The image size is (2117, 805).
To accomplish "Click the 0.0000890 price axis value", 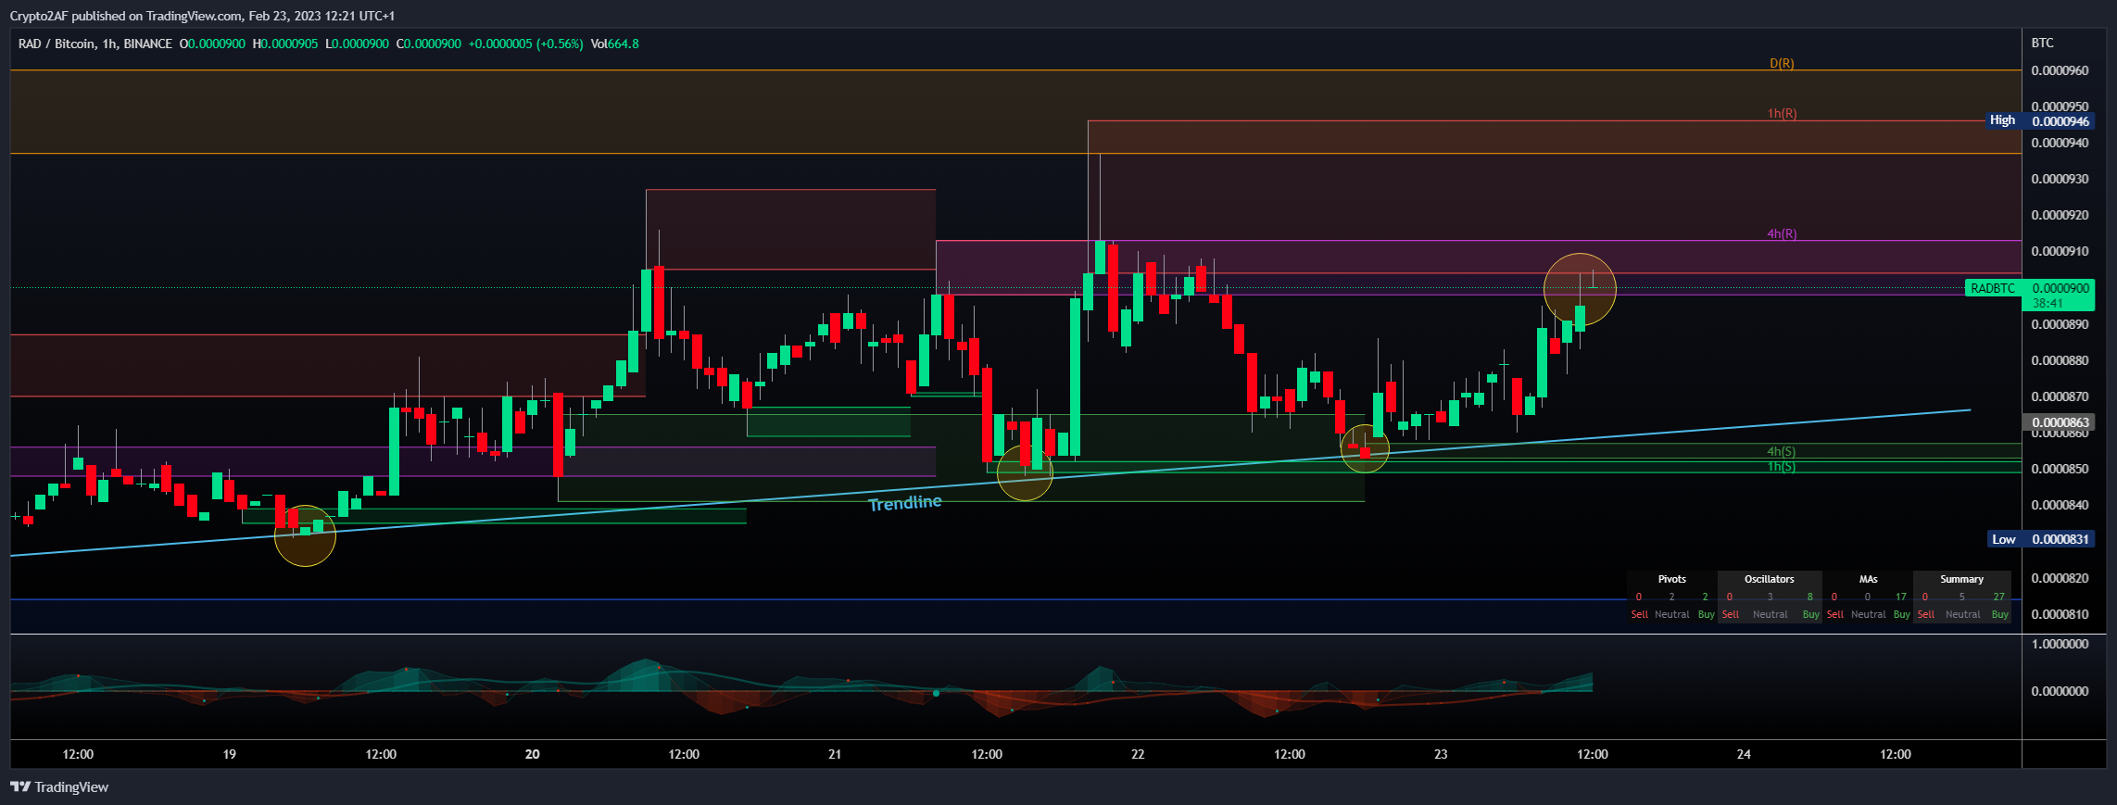I will click(x=2058, y=324).
